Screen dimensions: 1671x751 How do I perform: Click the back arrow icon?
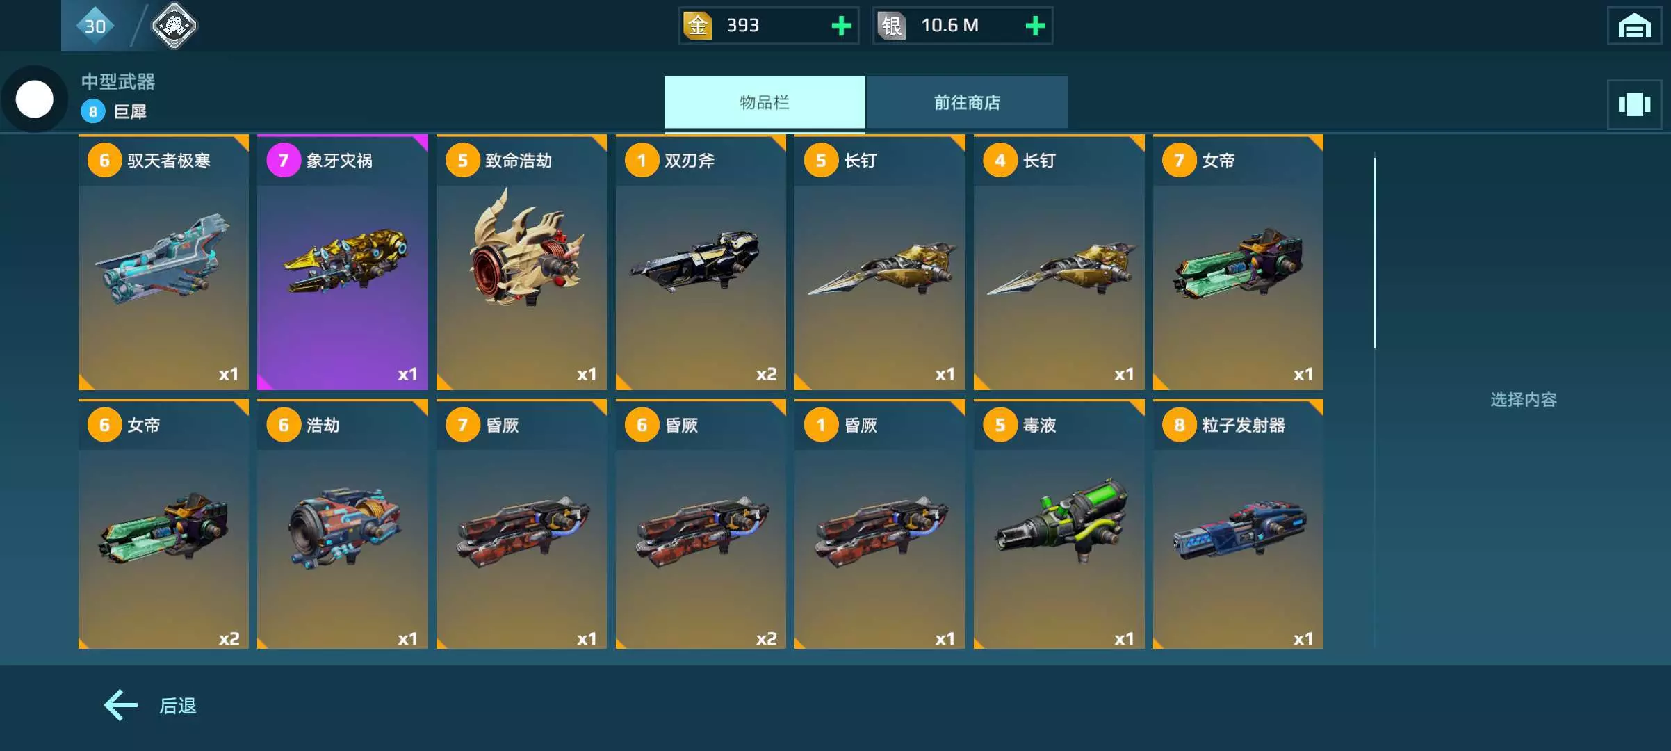point(121,705)
